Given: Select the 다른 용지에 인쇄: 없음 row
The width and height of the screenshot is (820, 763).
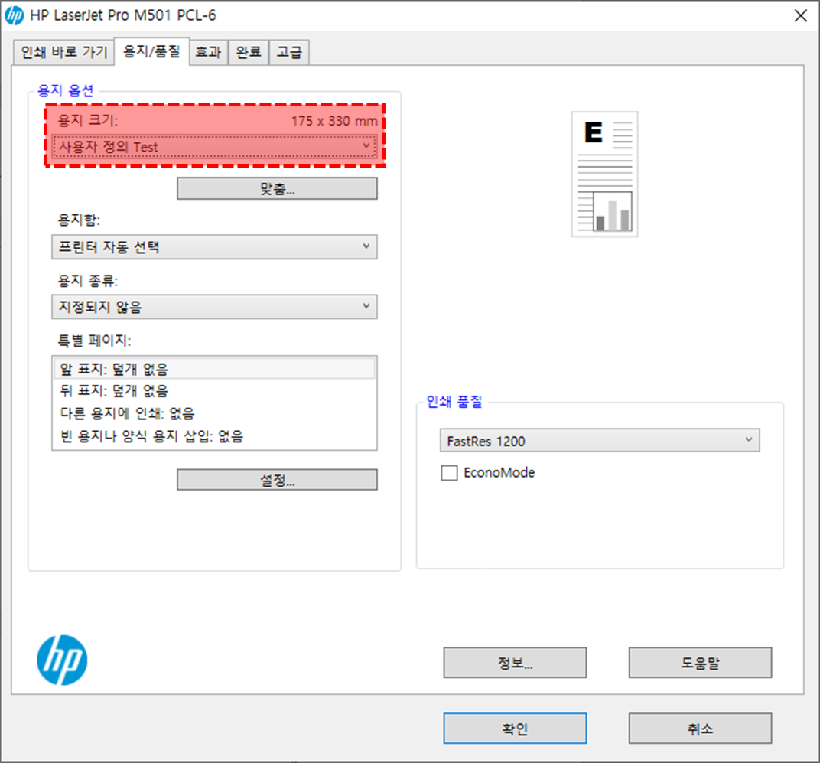Looking at the screenshot, I should (x=214, y=413).
